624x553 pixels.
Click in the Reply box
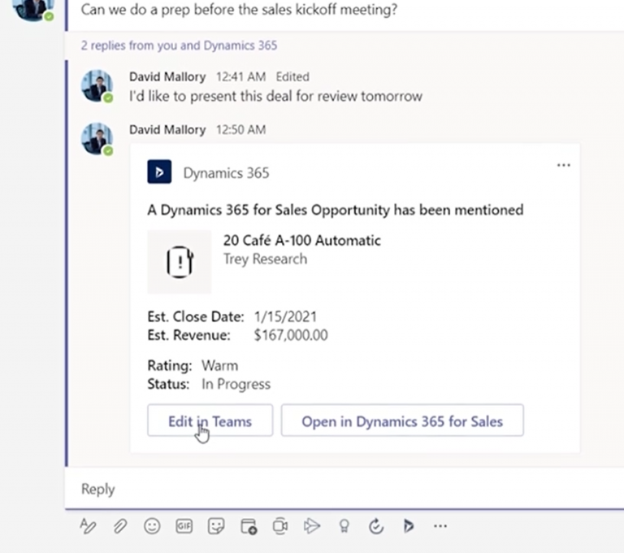[344, 489]
